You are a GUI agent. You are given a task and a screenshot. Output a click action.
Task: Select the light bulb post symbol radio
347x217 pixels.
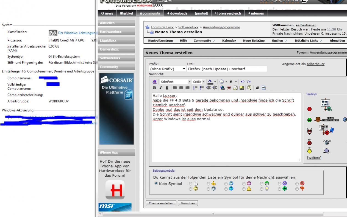(x=261, y=189)
